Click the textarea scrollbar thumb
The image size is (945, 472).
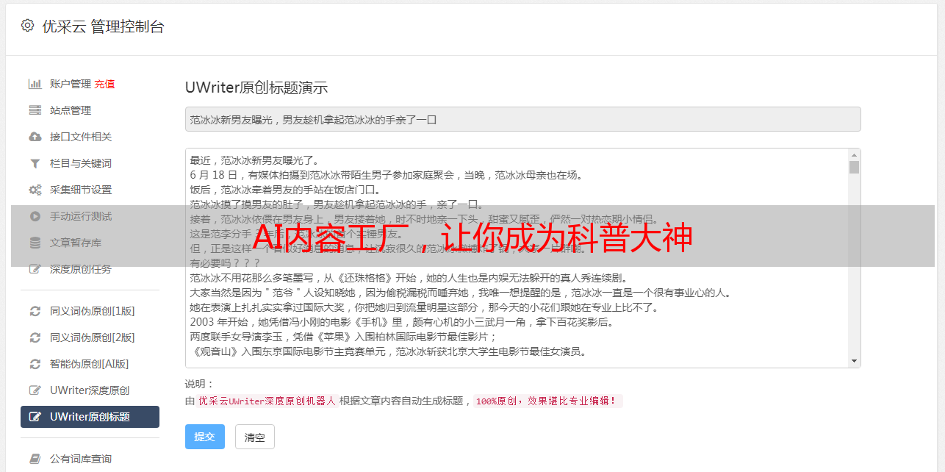[854, 167]
